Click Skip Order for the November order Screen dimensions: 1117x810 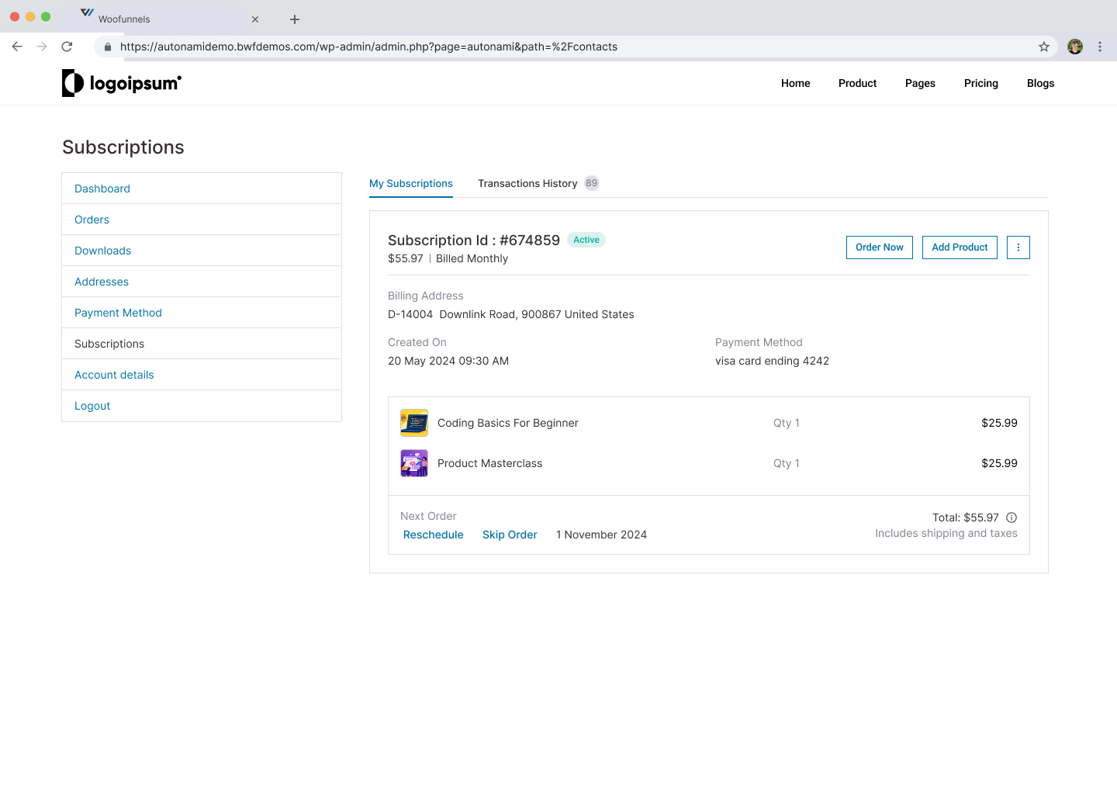coord(510,535)
